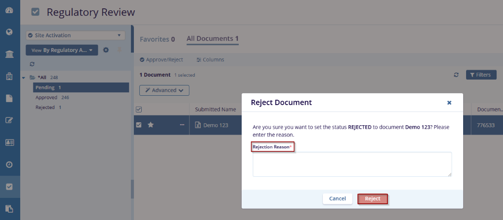503x220 pixels.
Task: Cancel the Reject Document dialog
Action: click(x=337, y=198)
